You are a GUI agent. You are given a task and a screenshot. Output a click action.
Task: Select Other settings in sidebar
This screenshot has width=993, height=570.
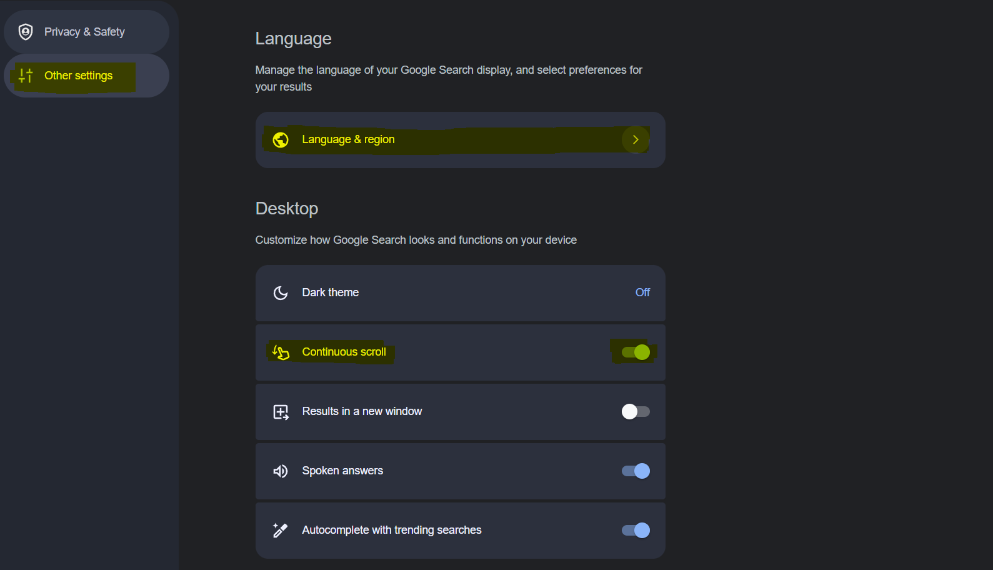[x=86, y=76]
